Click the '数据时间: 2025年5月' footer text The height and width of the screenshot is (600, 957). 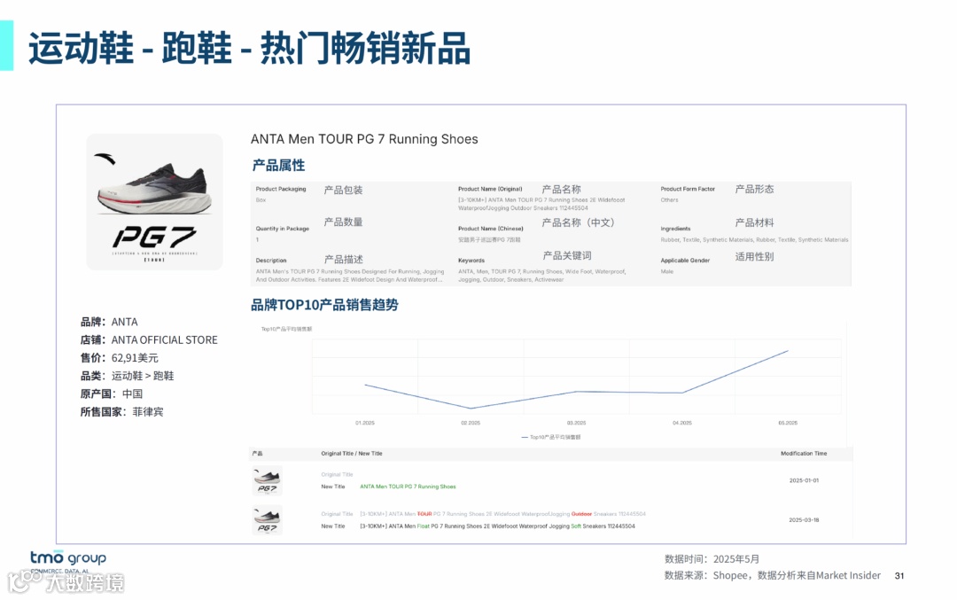pyautogui.click(x=712, y=559)
